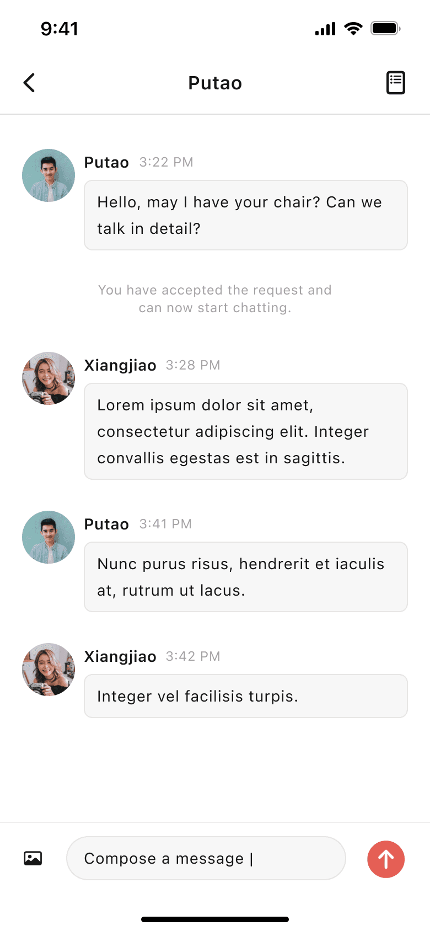Tap the image attachment icon
430x931 pixels.
coord(33,858)
